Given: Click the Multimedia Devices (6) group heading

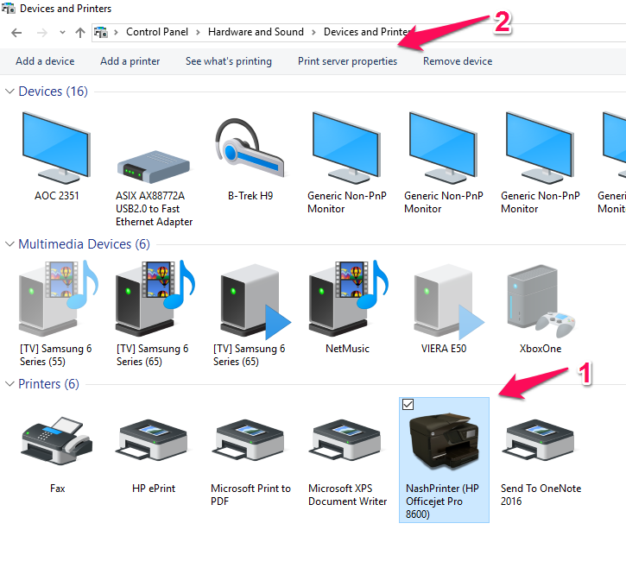Looking at the screenshot, I should [x=85, y=244].
